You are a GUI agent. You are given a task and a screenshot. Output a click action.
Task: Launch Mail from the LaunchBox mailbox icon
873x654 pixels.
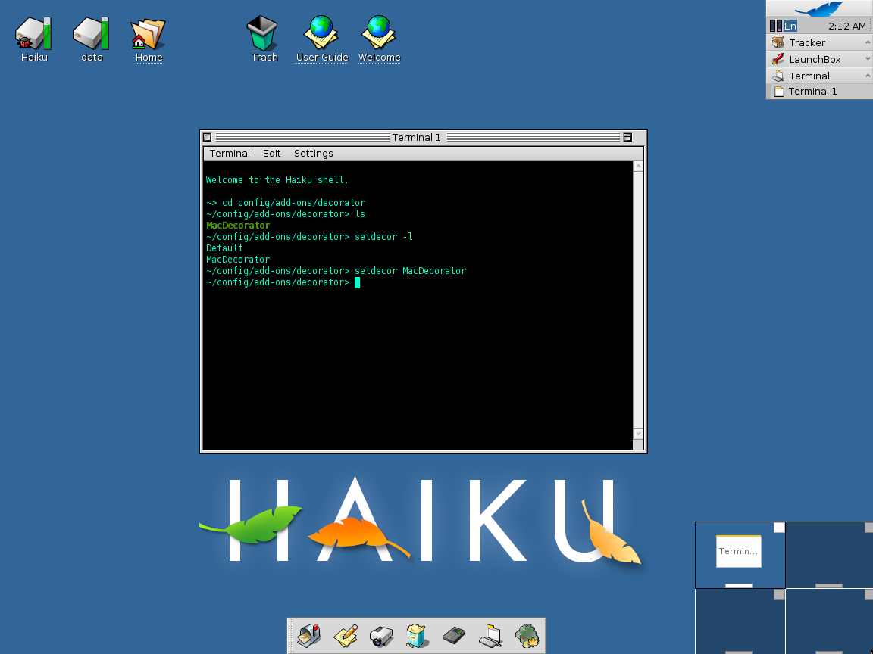309,636
